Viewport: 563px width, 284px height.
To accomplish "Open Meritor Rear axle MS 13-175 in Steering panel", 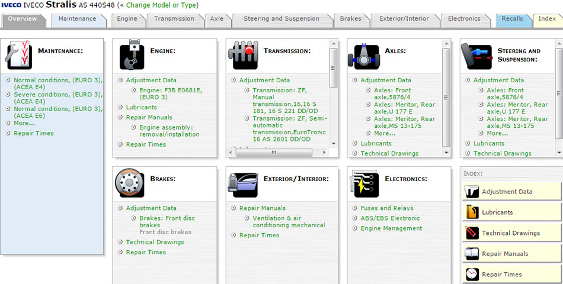I will coord(517,122).
